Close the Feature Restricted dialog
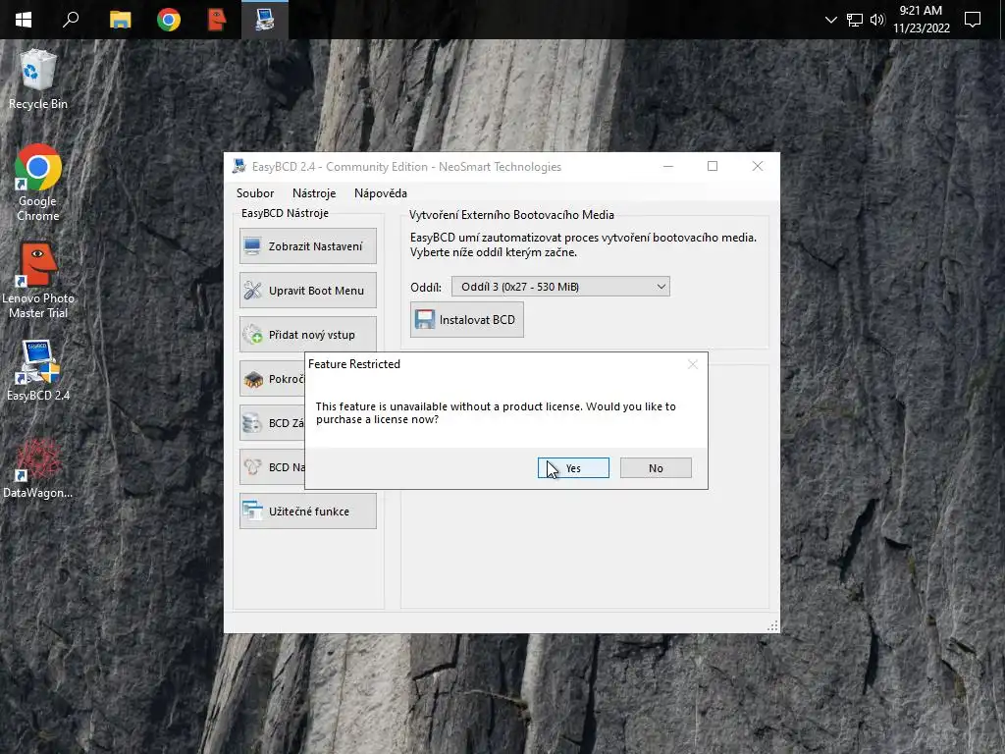1005x754 pixels. 692,364
